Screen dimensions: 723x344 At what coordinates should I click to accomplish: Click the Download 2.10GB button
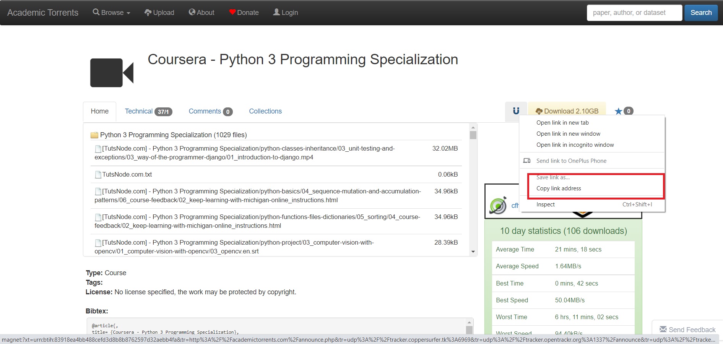point(567,111)
